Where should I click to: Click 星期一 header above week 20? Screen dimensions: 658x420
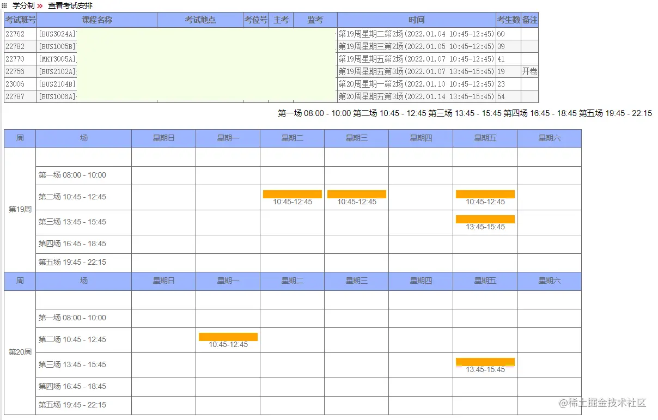click(228, 281)
